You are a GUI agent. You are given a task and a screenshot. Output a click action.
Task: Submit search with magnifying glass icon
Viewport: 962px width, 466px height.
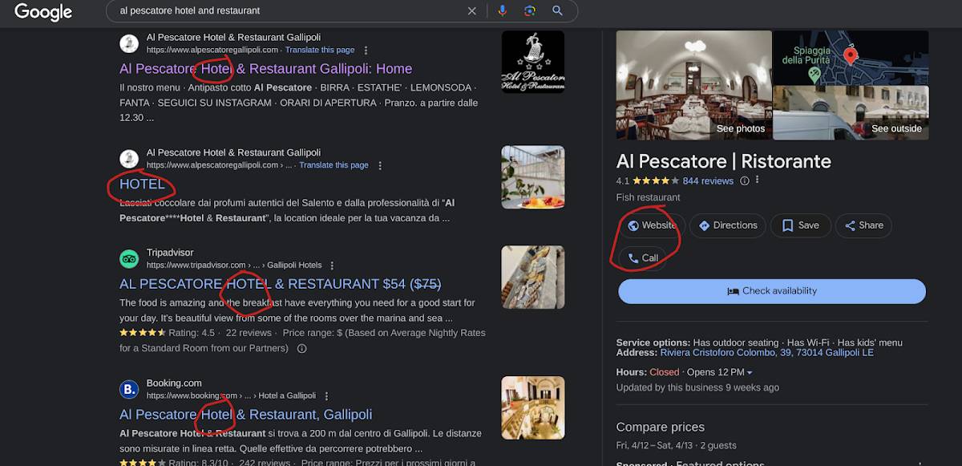(x=557, y=11)
